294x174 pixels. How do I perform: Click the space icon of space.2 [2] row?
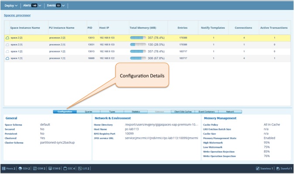coord(7,38)
